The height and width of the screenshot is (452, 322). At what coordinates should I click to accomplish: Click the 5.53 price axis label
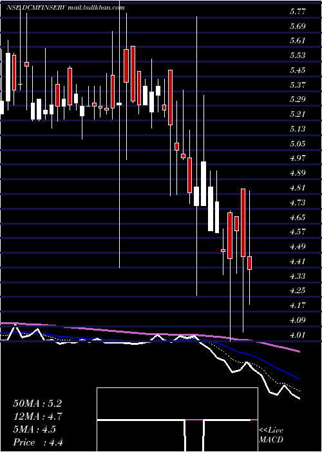click(298, 56)
